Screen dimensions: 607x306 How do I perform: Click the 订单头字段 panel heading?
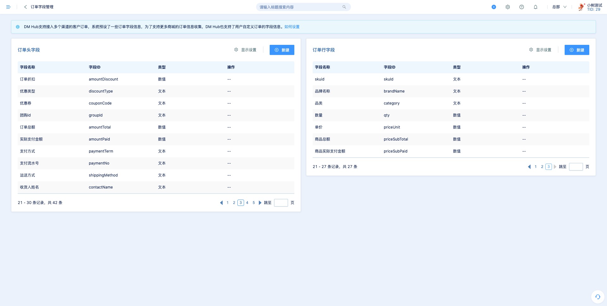[x=29, y=50]
